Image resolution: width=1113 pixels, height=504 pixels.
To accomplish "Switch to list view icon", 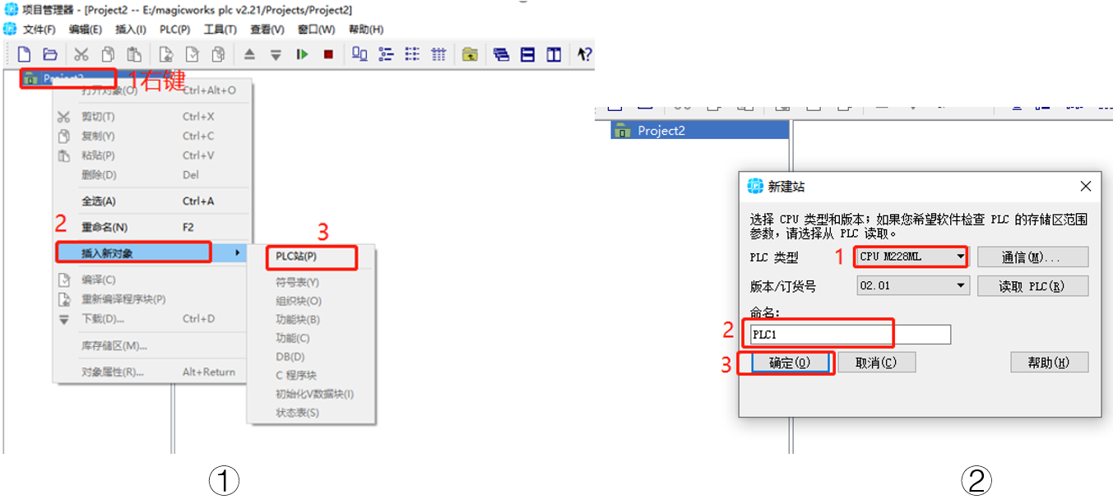I will (x=412, y=54).
